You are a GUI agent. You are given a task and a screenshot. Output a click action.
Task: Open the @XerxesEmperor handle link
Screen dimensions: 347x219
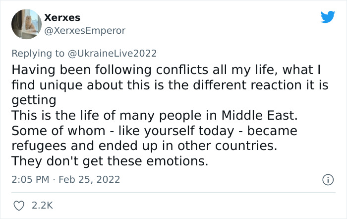click(85, 30)
